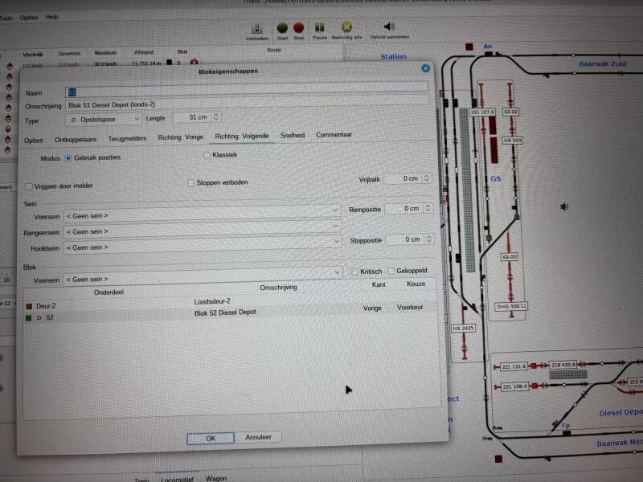This screenshot has height=482, width=643.
Task: Toggle the Gekoppeld checkbox
Action: tap(391, 271)
